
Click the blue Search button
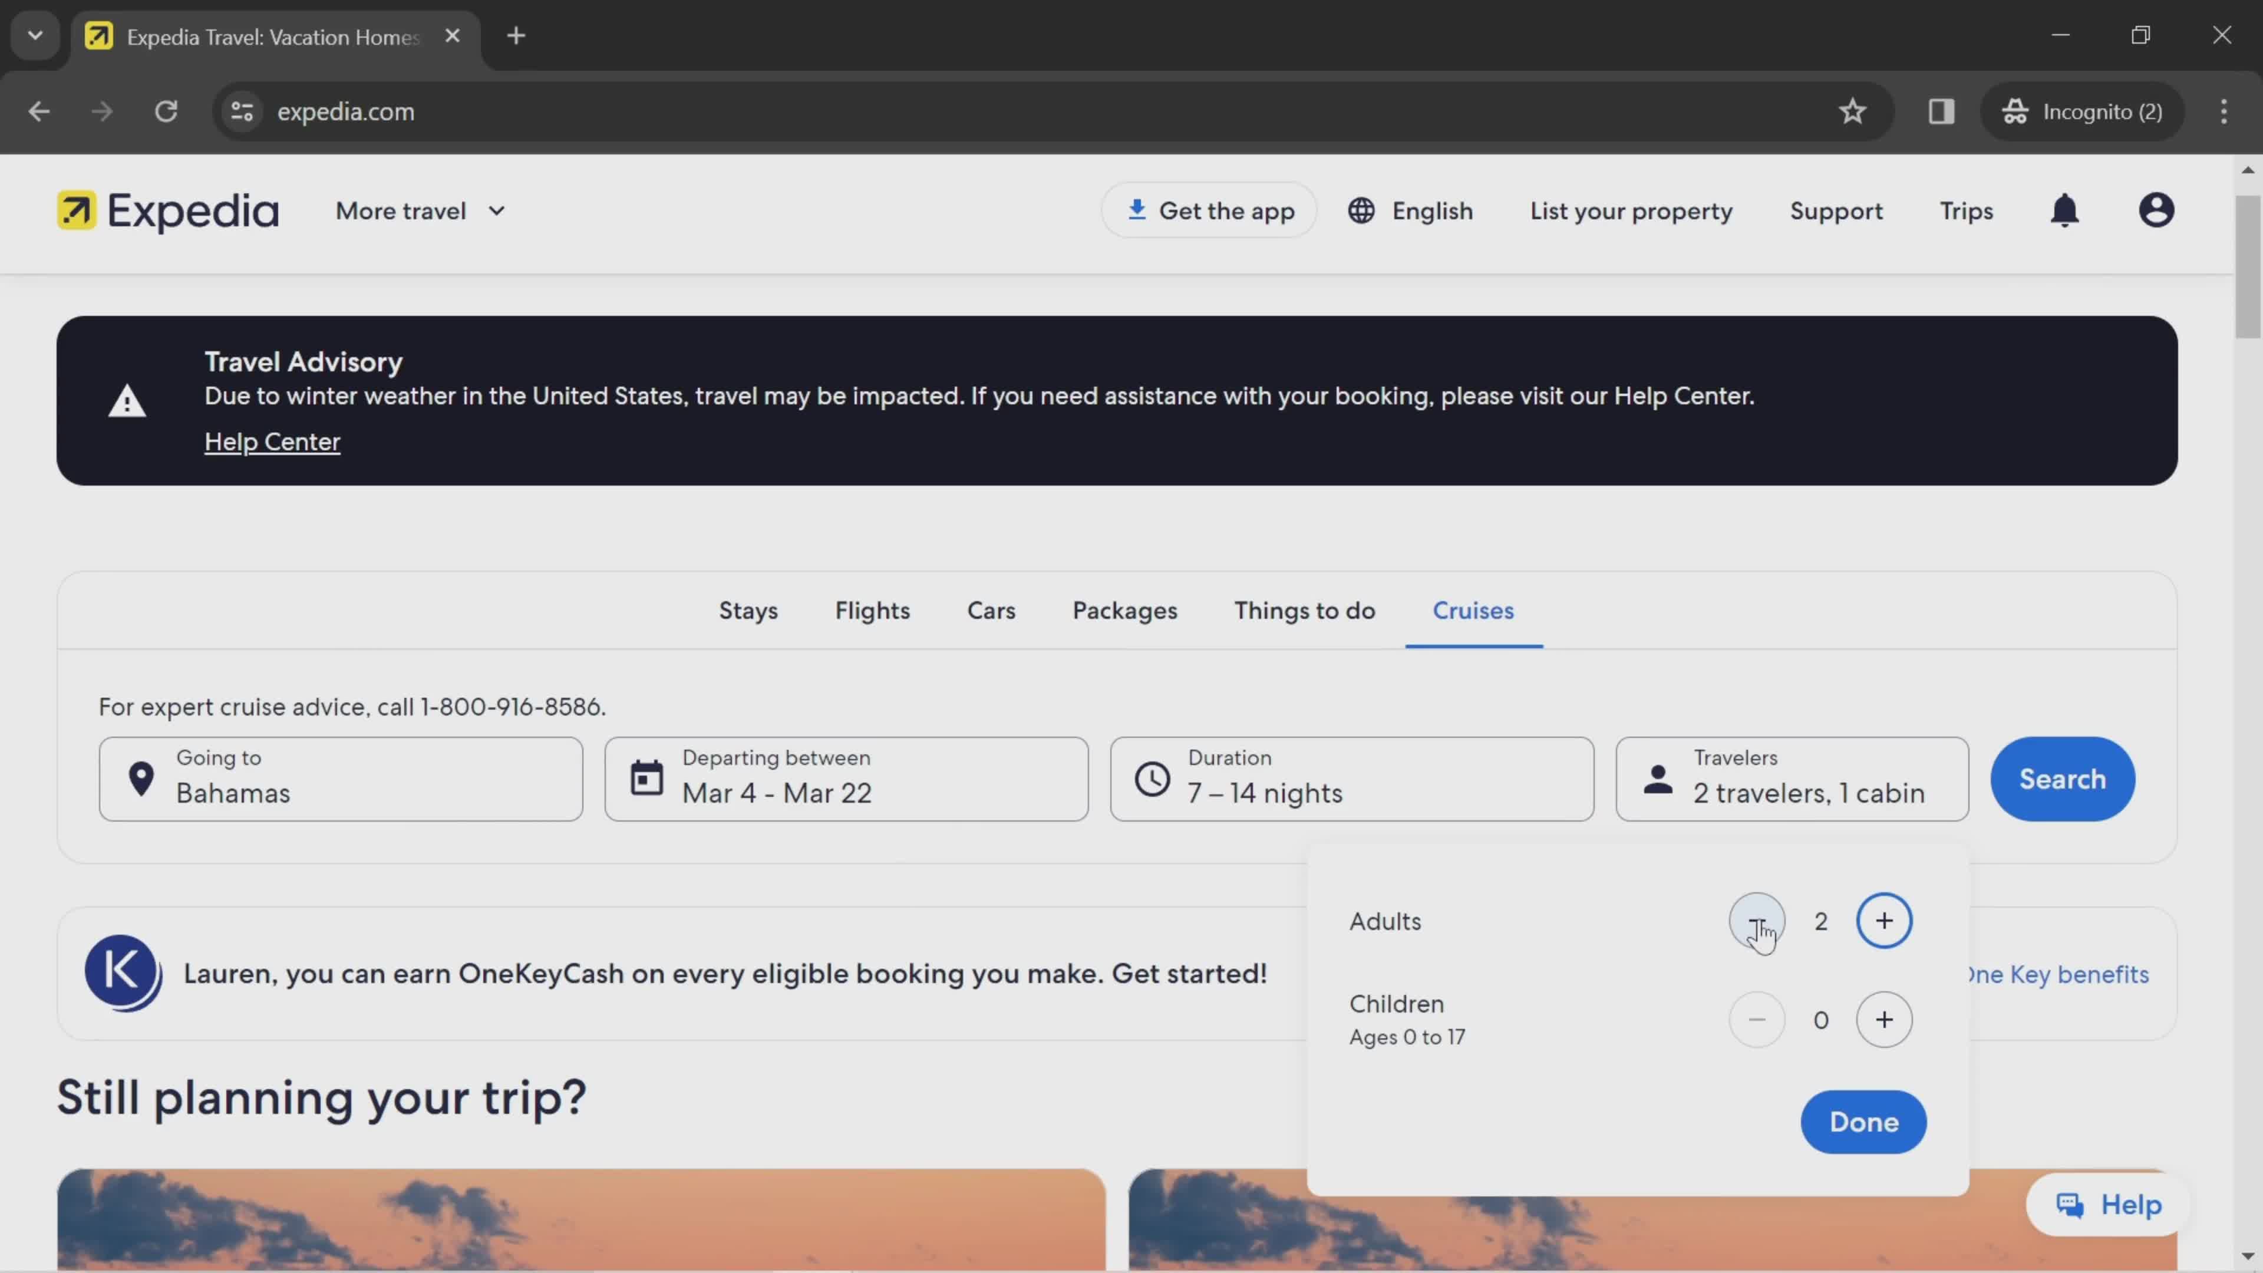(x=2062, y=779)
